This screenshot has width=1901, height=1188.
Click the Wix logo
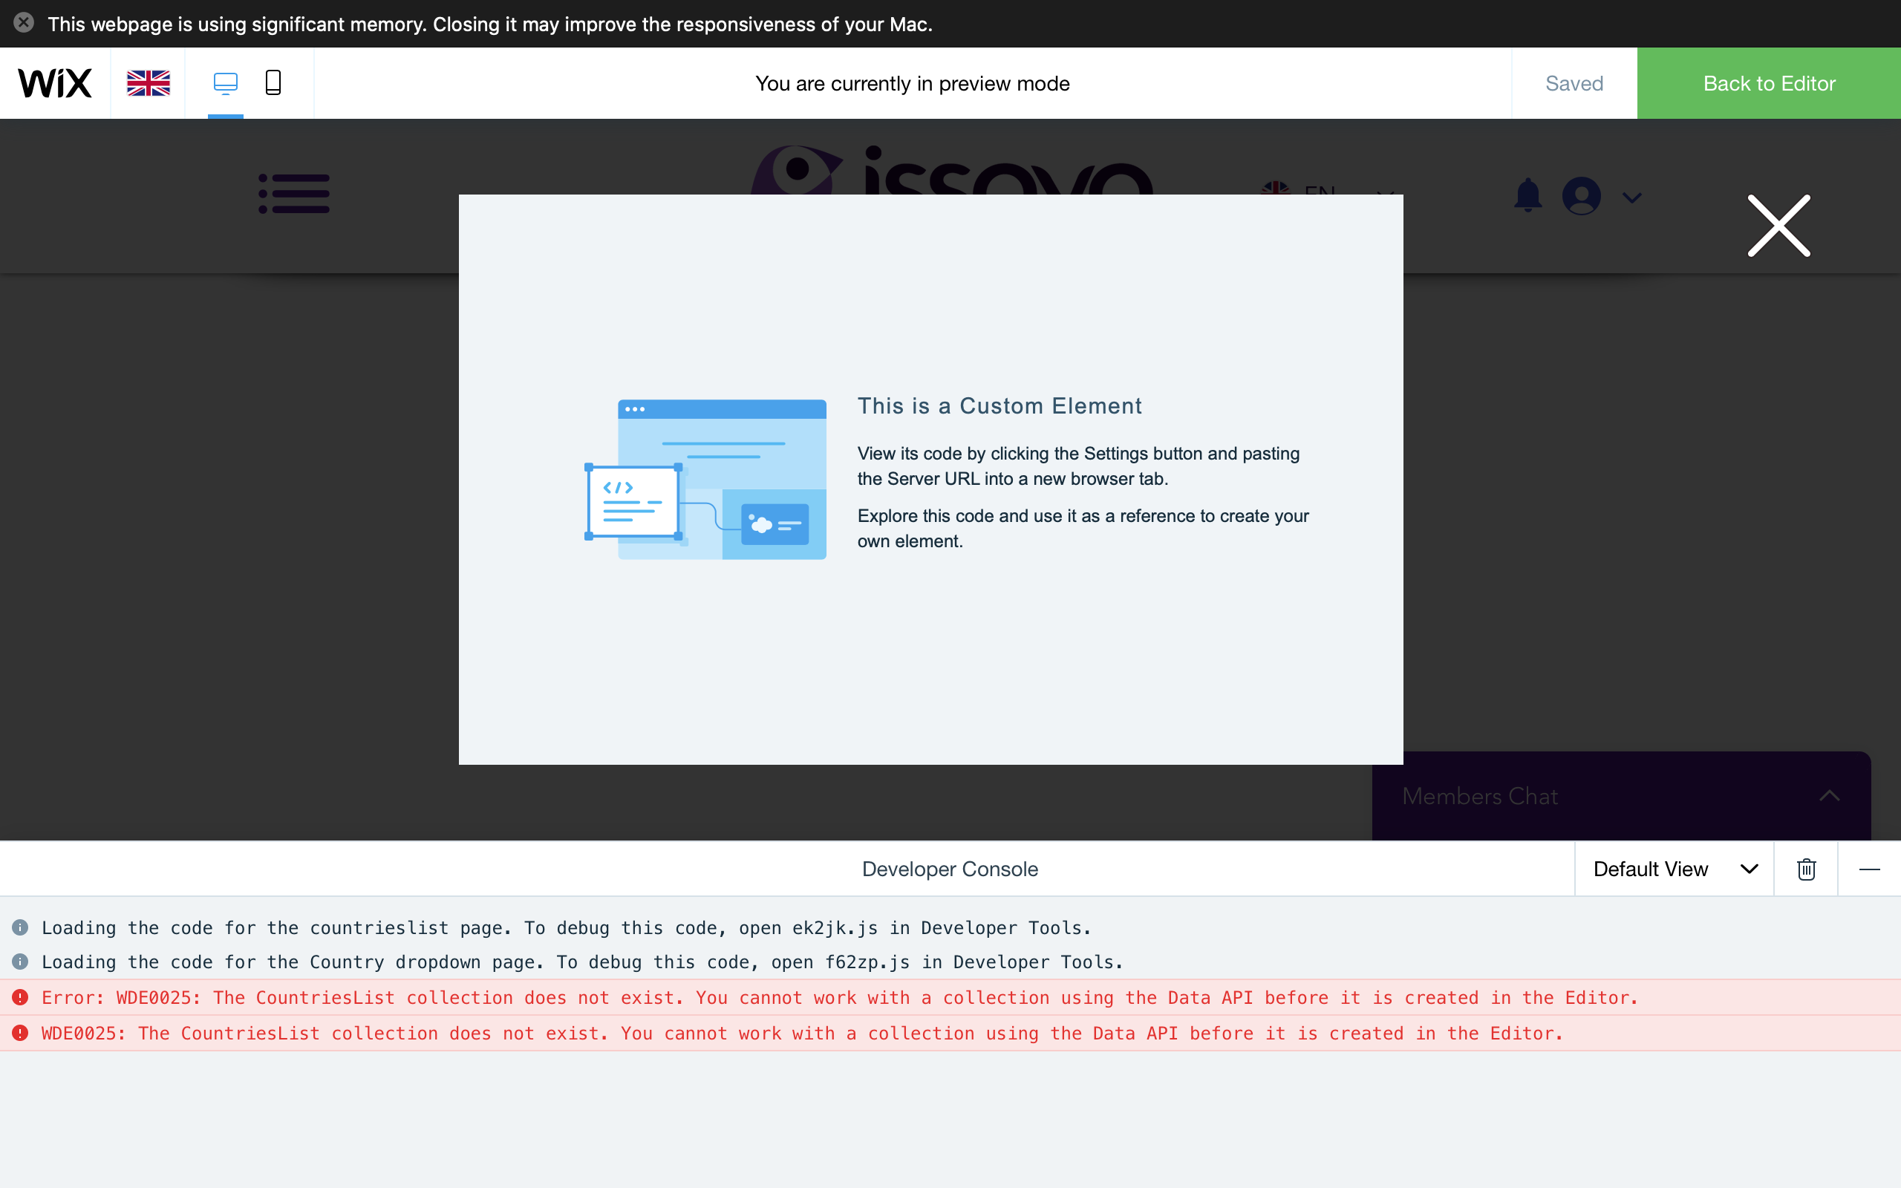click(x=55, y=83)
